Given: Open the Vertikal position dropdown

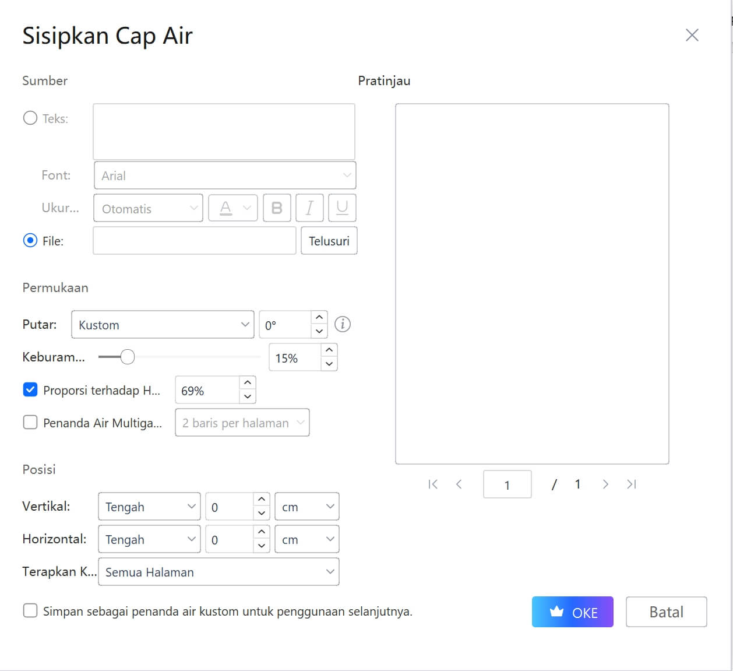Looking at the screenshot, I should [x=149, y=506].
